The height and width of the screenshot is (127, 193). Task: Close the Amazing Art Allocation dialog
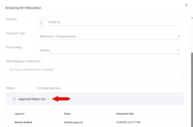point(186,5)
